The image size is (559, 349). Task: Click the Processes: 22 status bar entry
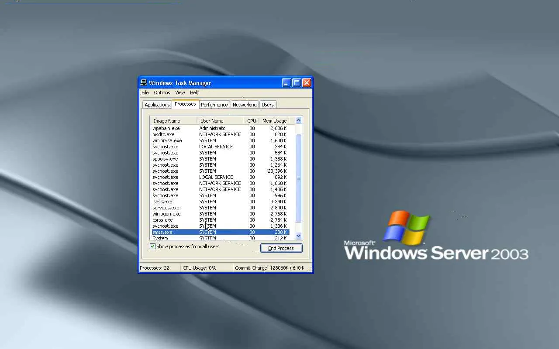click(x=159, y=268)
